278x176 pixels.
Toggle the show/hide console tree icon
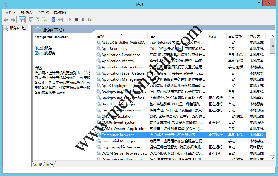pos(22,20)
